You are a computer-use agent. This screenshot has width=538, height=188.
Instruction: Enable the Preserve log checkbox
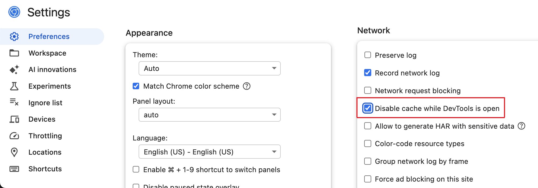point(368,55)
